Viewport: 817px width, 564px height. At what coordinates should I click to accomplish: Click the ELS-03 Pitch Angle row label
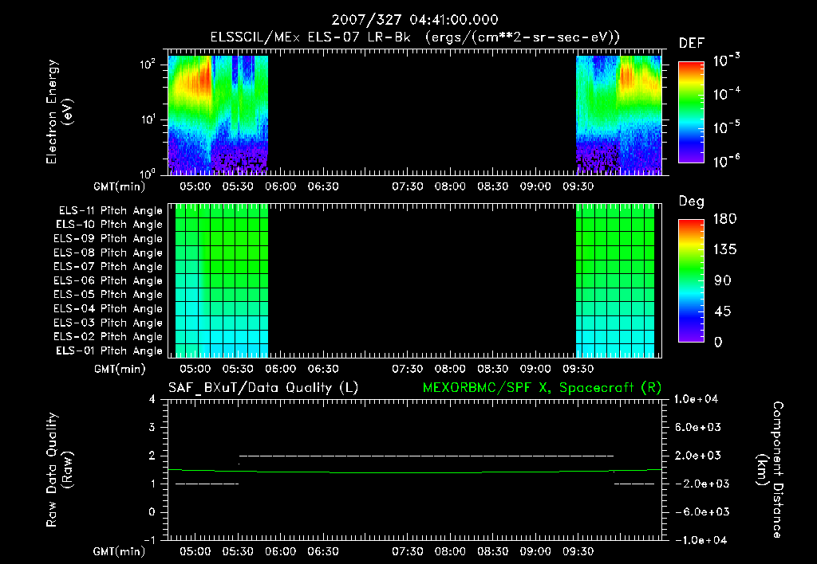(108, 323)
